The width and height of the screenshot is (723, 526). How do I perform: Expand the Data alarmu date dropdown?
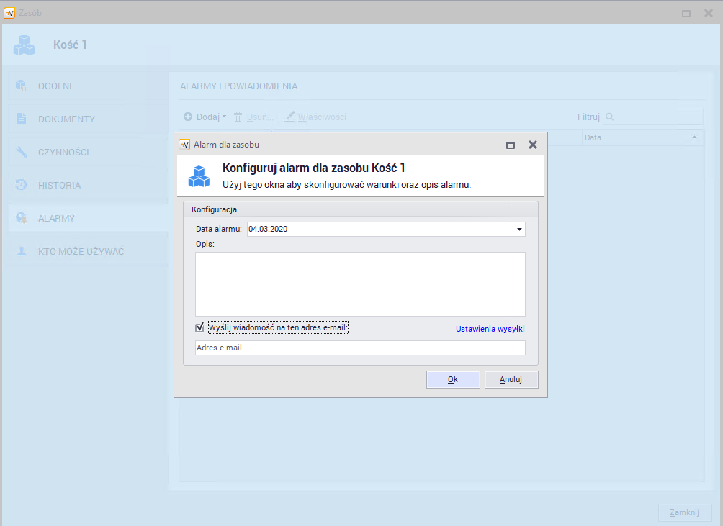click(x=519, y=230)
